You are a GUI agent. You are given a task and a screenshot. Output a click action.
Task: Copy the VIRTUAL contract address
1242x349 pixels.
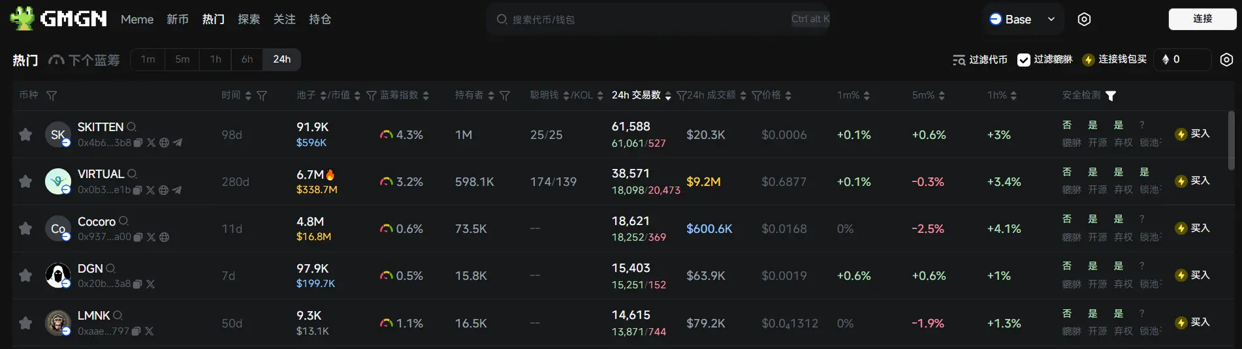coord(138,190)
